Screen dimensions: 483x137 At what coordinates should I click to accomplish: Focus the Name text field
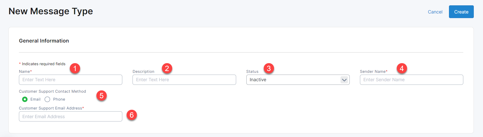(x=70, y=80)
